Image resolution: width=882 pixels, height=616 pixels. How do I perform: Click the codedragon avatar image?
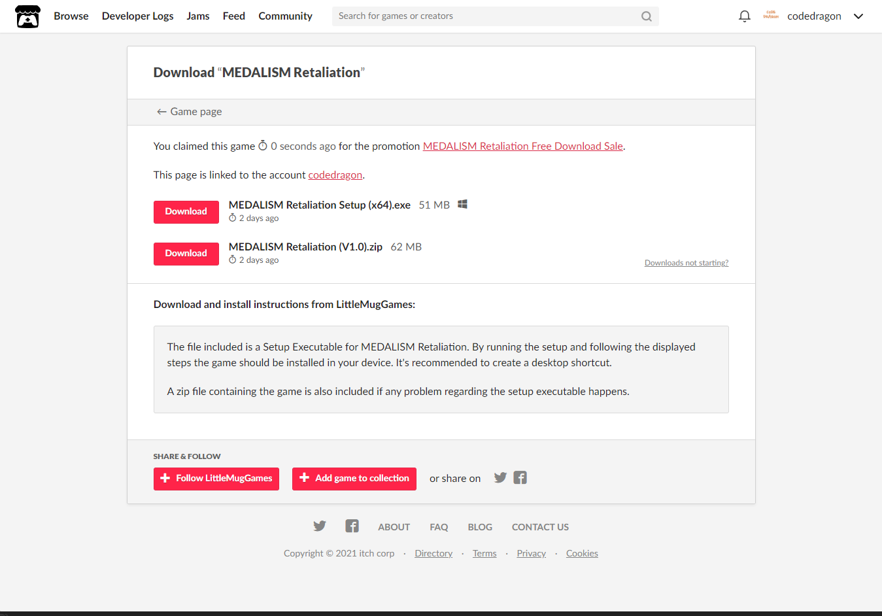(771, 16)
